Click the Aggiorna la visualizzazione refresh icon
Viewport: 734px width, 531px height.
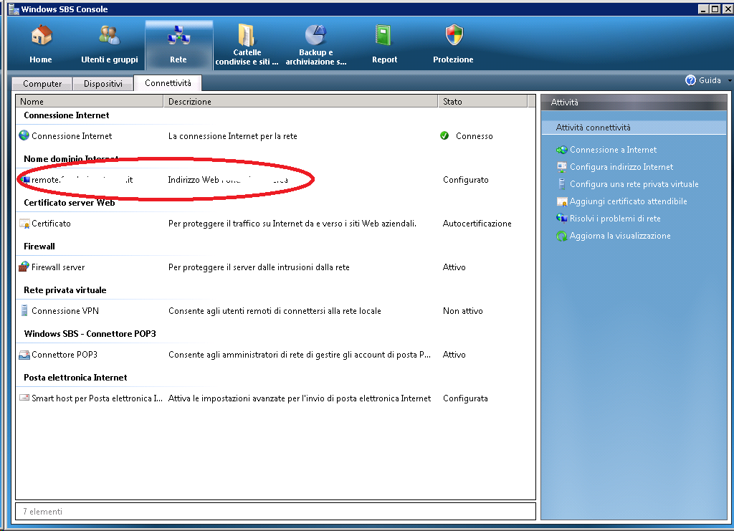[x=562, y=236]
